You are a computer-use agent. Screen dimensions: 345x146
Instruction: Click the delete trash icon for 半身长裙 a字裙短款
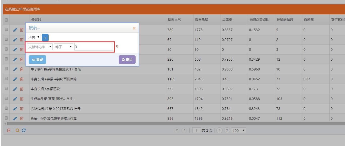point(21,89)
